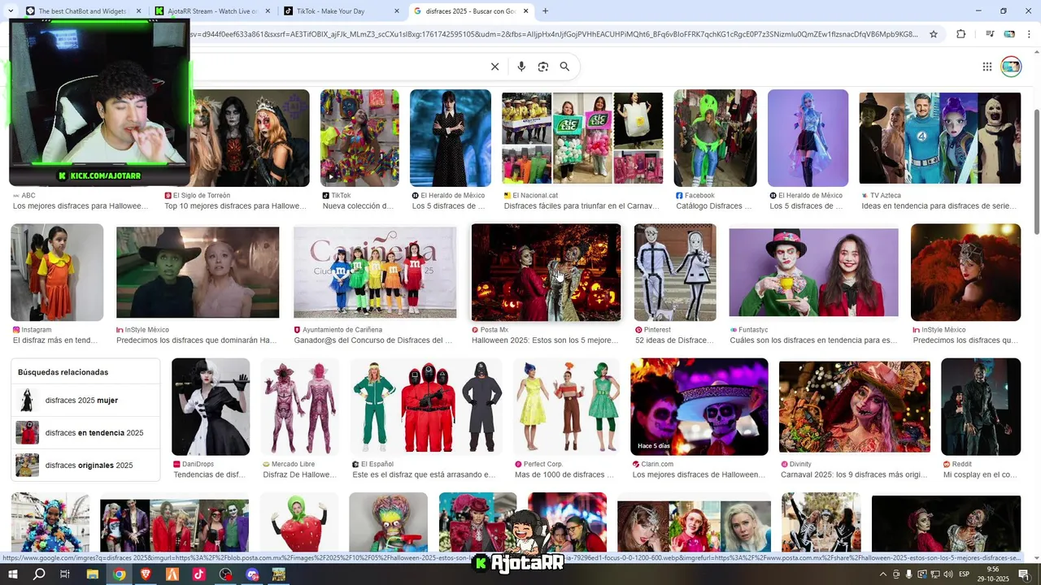Close the AjotaRR Stream tab
Viewport: 1041px width, 585px height.
pos(268,11)
